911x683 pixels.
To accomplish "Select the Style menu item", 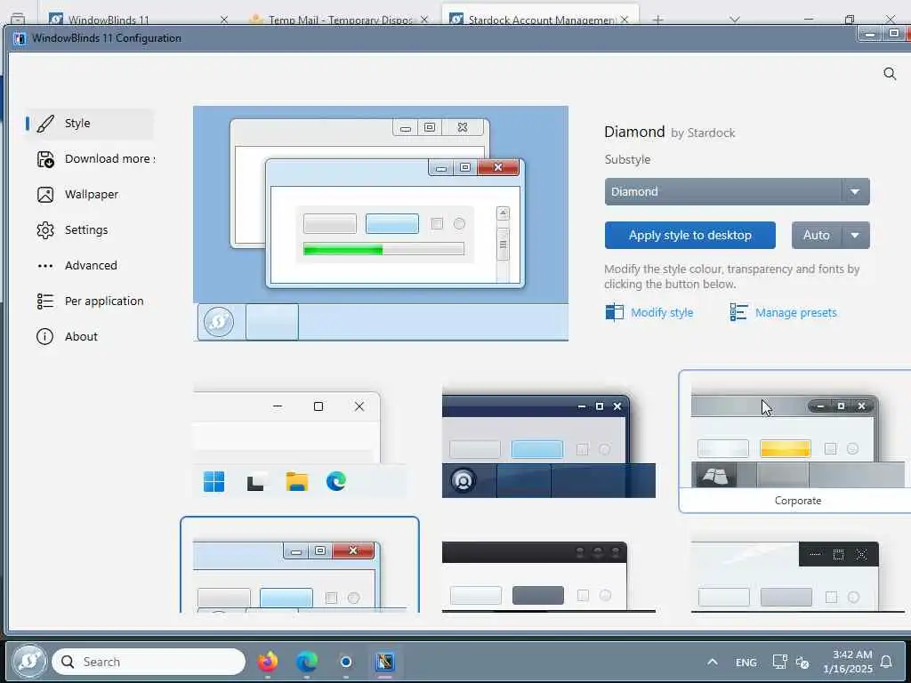I will (90, 123).
